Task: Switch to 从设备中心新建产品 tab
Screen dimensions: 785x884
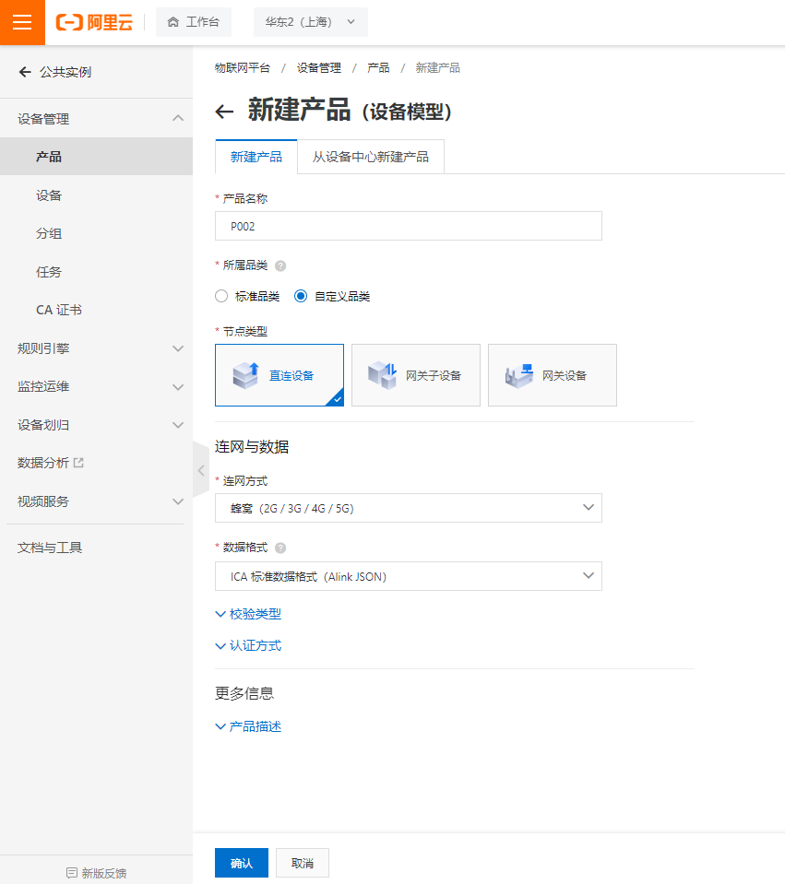Action: tap(370, 157)
